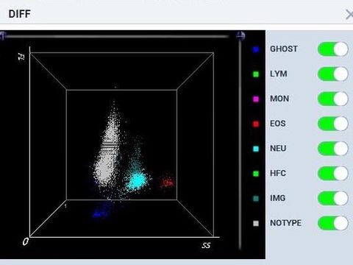Screen dimensions: 353x265
Task: Click the GHOST label
Action: [284, 49]
